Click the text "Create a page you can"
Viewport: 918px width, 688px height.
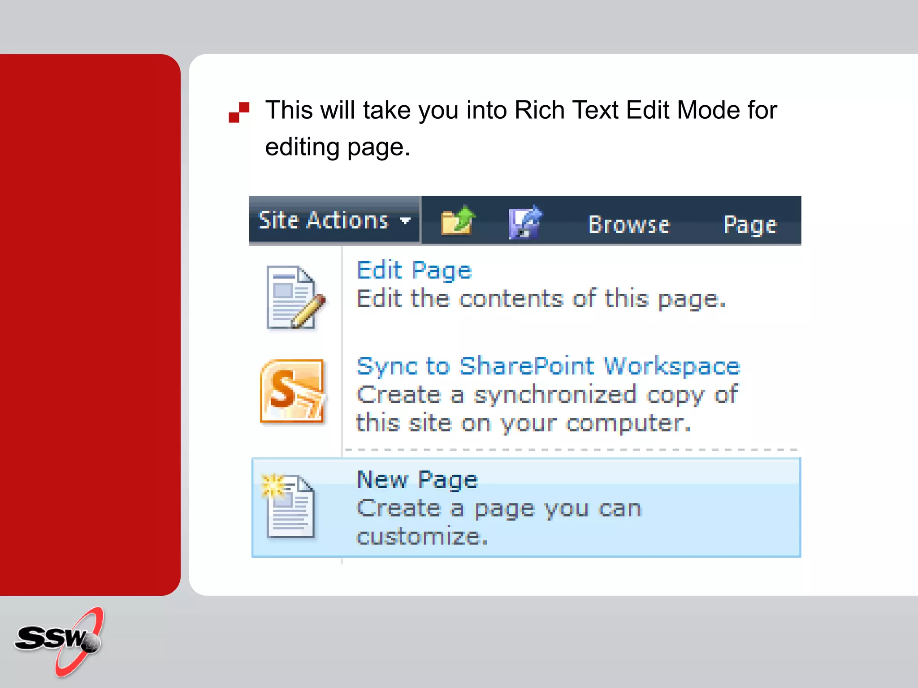pyautogui.click(x=499, y=508)
